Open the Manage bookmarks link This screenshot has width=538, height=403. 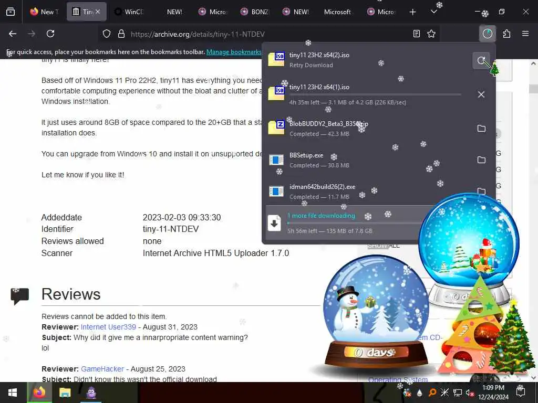(x=234, y=52)
